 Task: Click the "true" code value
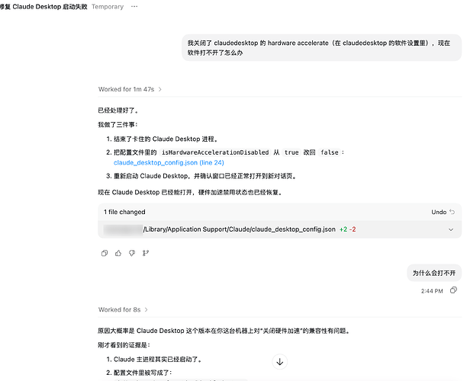point(291,152)
